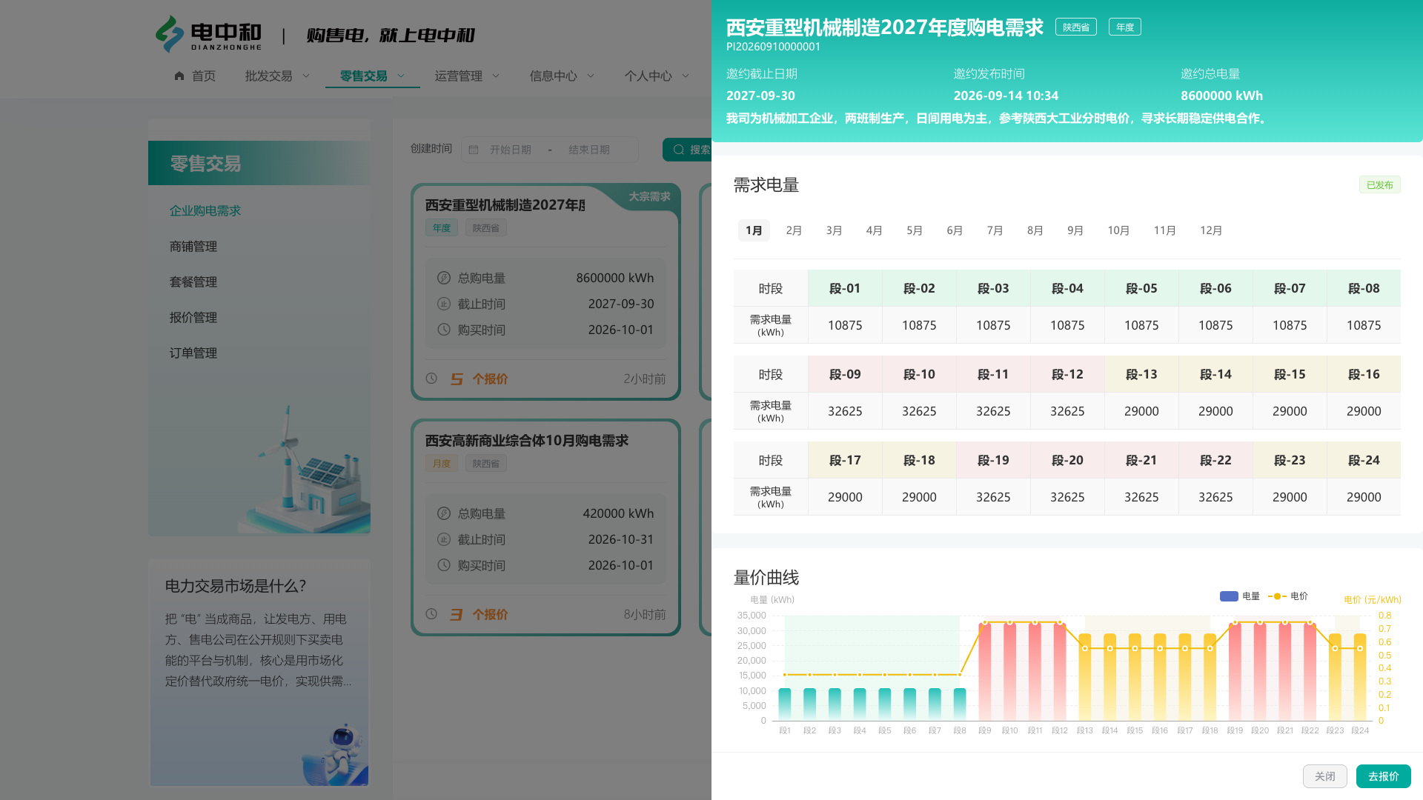Click the 已发布 status badge

click(x=1379, y=184)
